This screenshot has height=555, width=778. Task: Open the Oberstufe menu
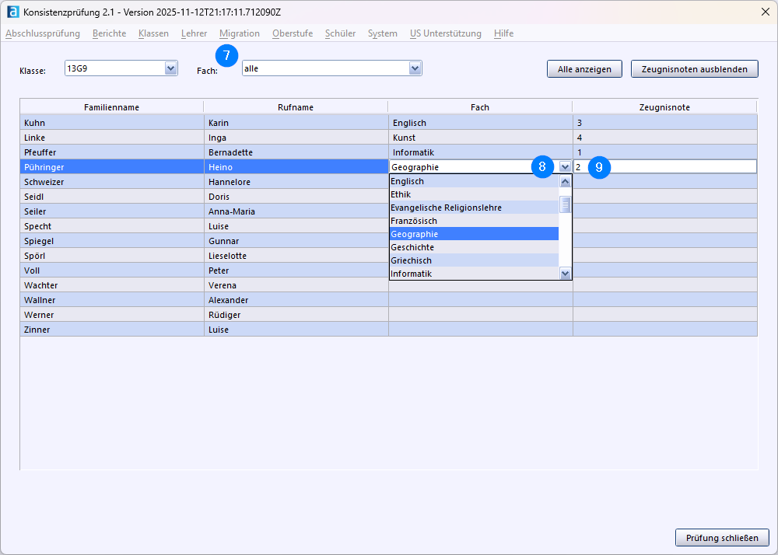(293, 33)
